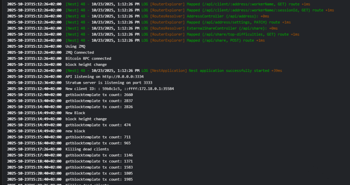
Task: Select the 'getblocktemplate tx count: 1146' line
Action: 99,155
